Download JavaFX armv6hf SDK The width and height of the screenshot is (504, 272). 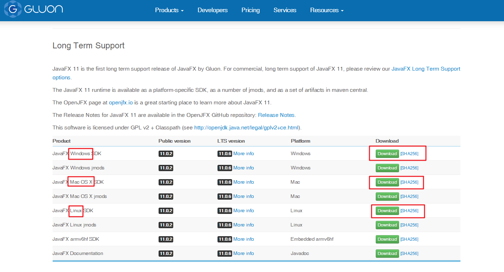(x=387, y=239)
